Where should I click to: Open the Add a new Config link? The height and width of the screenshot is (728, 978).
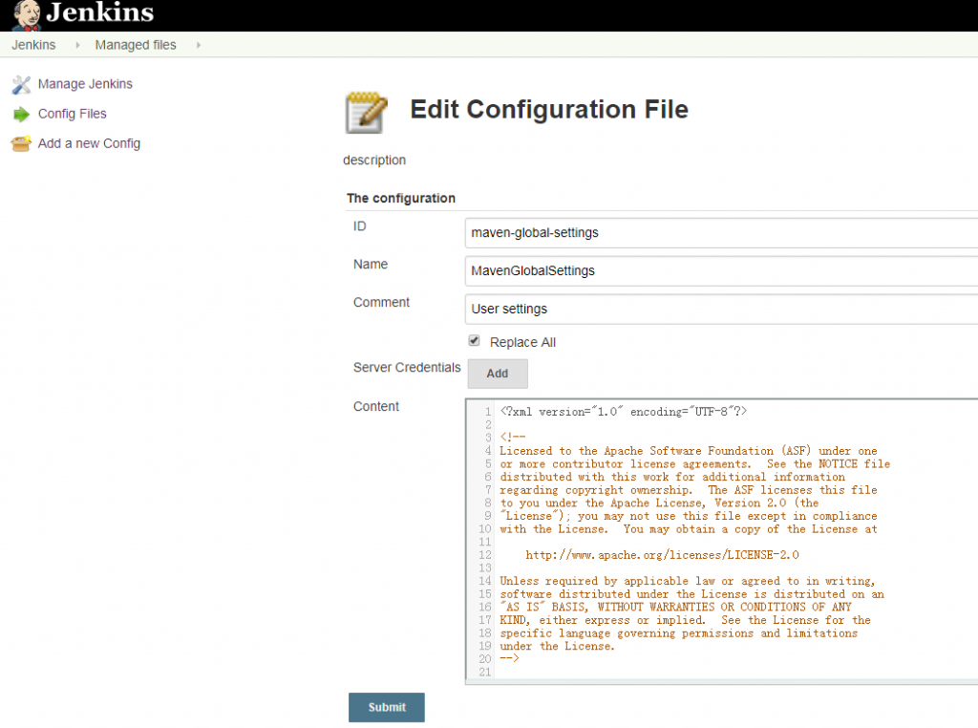(x=89, y=143)
